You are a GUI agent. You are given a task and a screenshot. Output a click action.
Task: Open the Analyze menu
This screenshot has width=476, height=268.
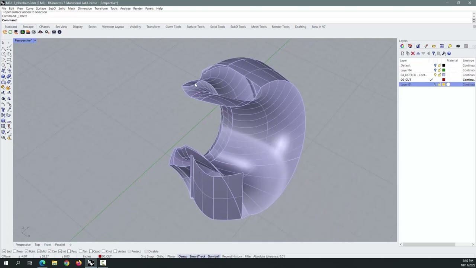click(x=125, y=8)
